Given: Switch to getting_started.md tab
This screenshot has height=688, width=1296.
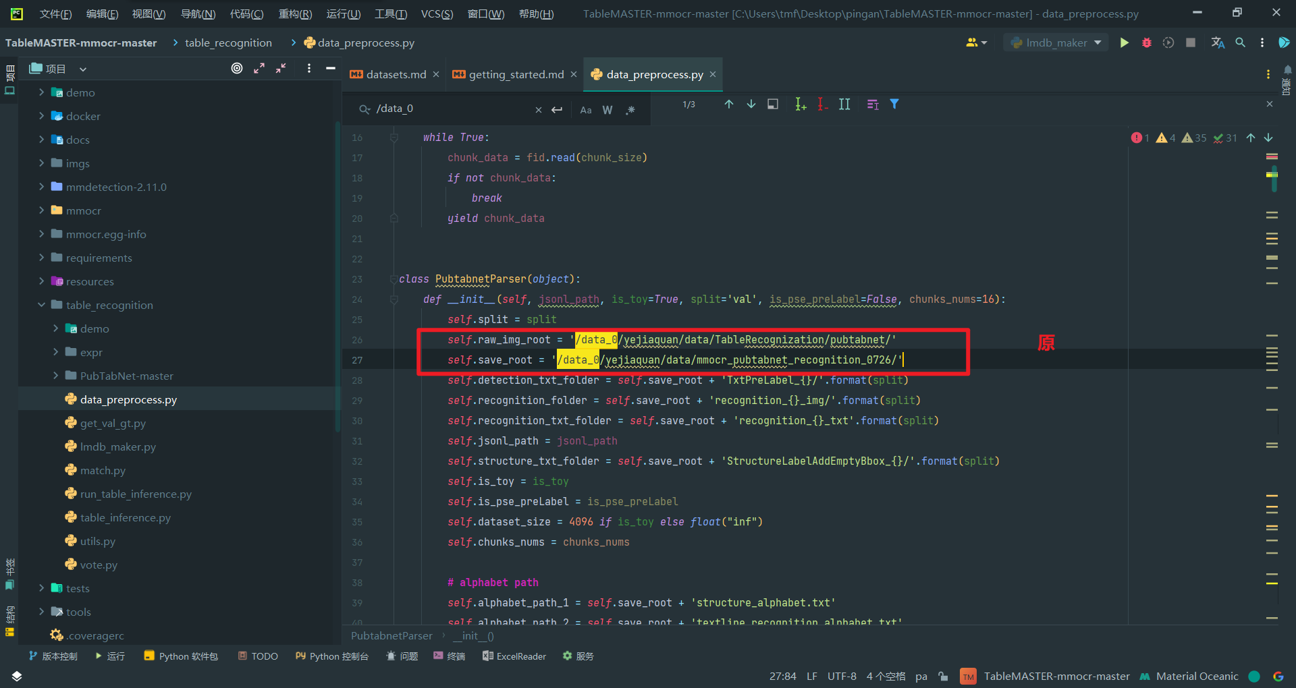Looking at the screenshot, I should (516, 74).
